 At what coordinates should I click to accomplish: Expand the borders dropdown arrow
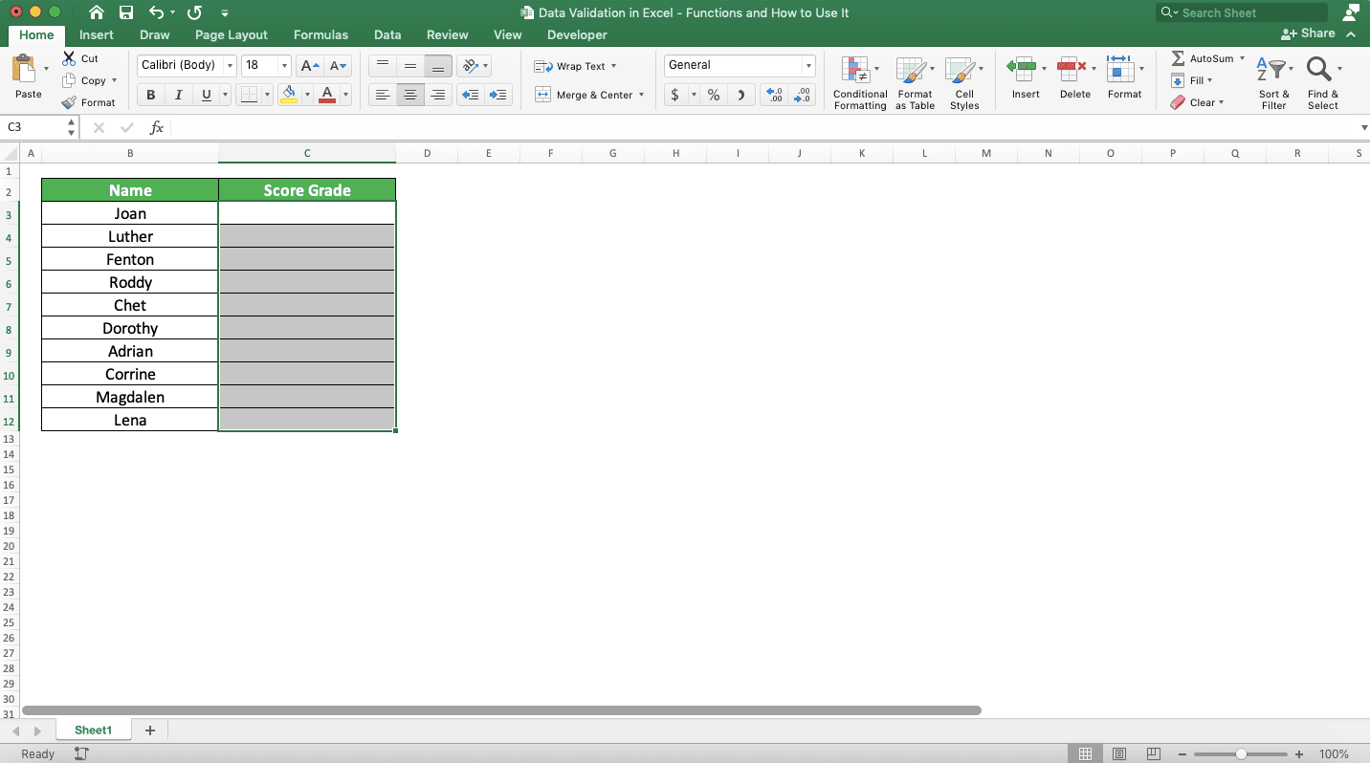point(266,95)
